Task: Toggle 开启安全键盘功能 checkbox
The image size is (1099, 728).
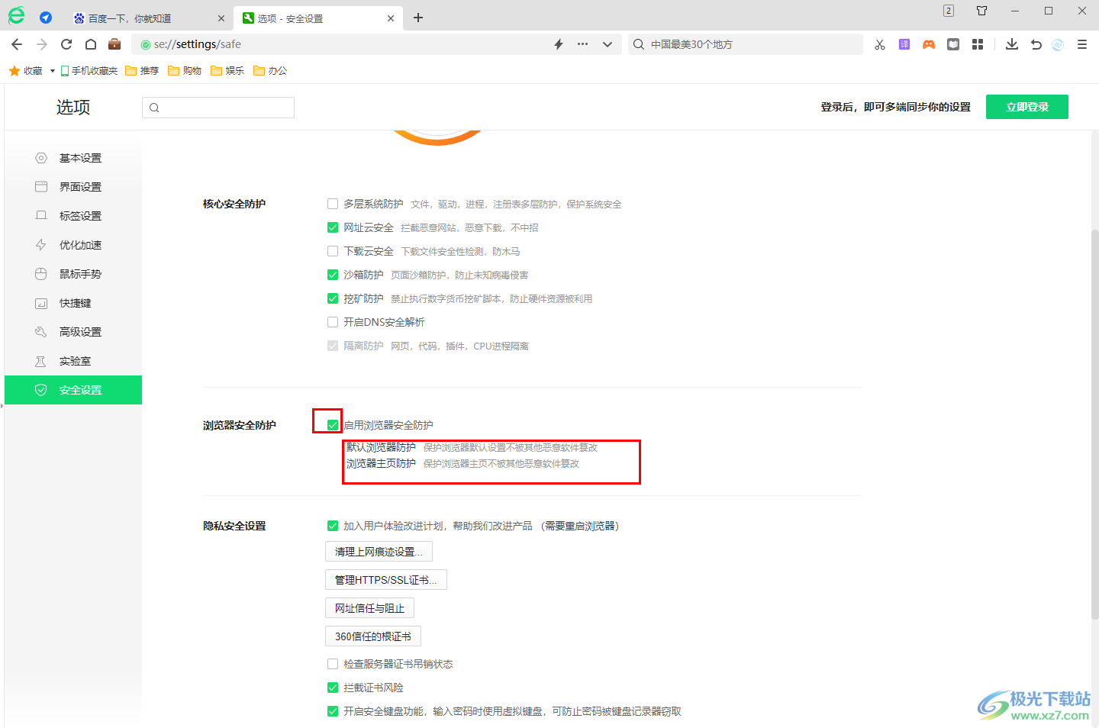Action: click(x=333, y=711)
